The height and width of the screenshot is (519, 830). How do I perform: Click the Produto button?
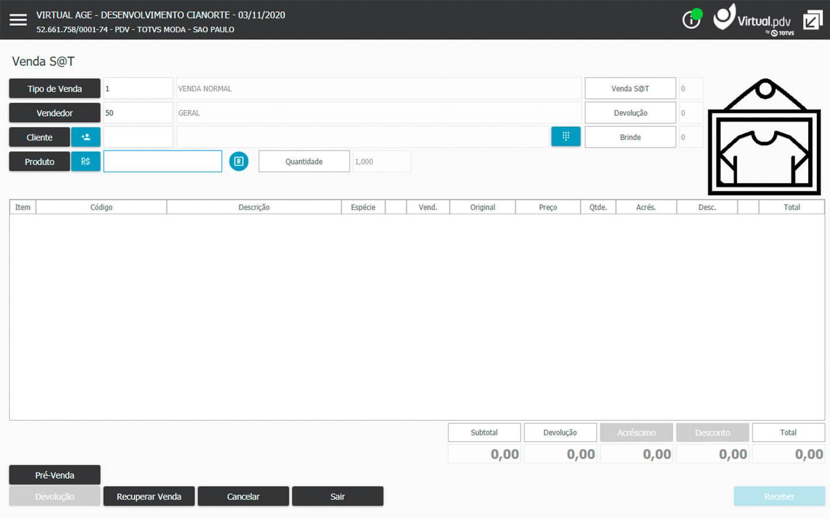(39, 161)
